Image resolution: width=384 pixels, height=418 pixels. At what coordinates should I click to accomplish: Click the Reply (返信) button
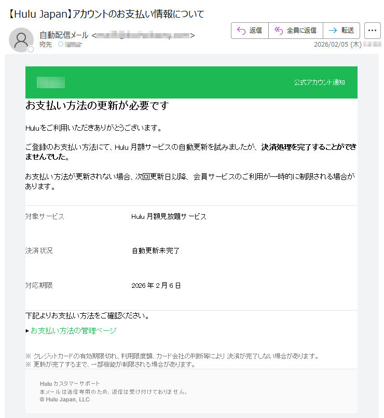250,31
